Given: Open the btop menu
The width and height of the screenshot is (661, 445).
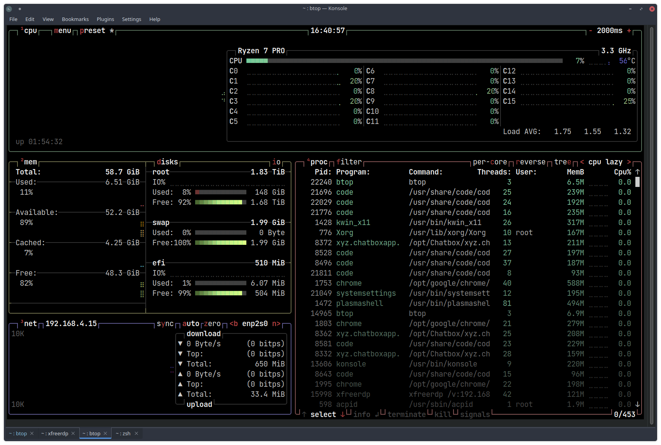Looking at the screenshot, I should pos(63,31).
